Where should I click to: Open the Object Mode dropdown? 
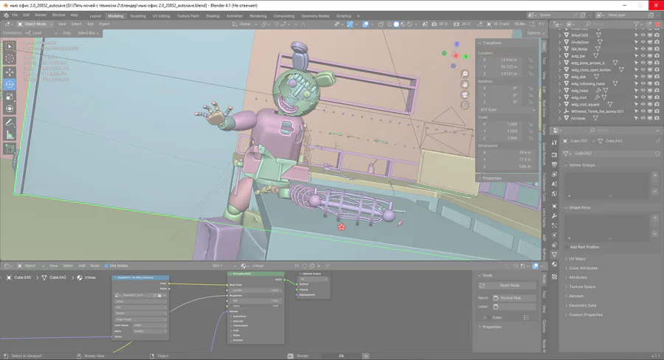coord(35,24)
